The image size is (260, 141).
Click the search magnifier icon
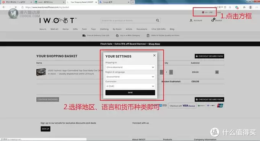[x=158, y=20]
